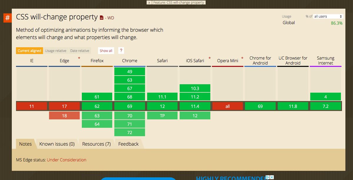
Task: Select the Safari 12 cell in current row
Action: pyautogui.click(x=162, y=106)
